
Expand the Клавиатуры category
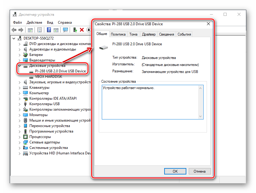click(x=20, y=88)
